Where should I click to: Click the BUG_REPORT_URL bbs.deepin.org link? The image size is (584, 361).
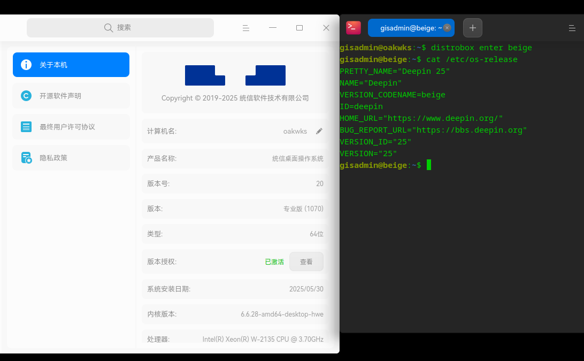433,130
